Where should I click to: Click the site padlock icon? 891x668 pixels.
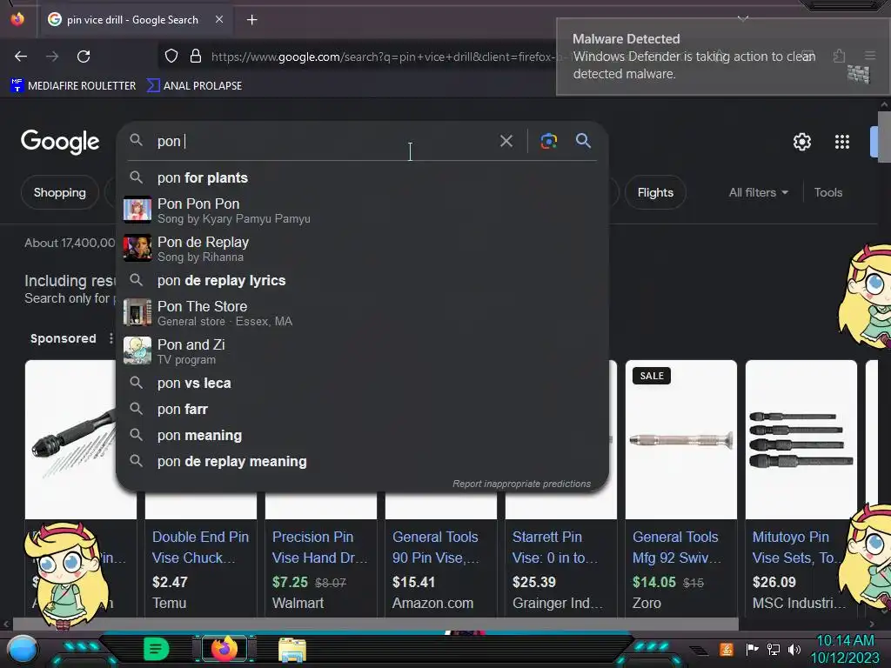(x=196, y=56)
